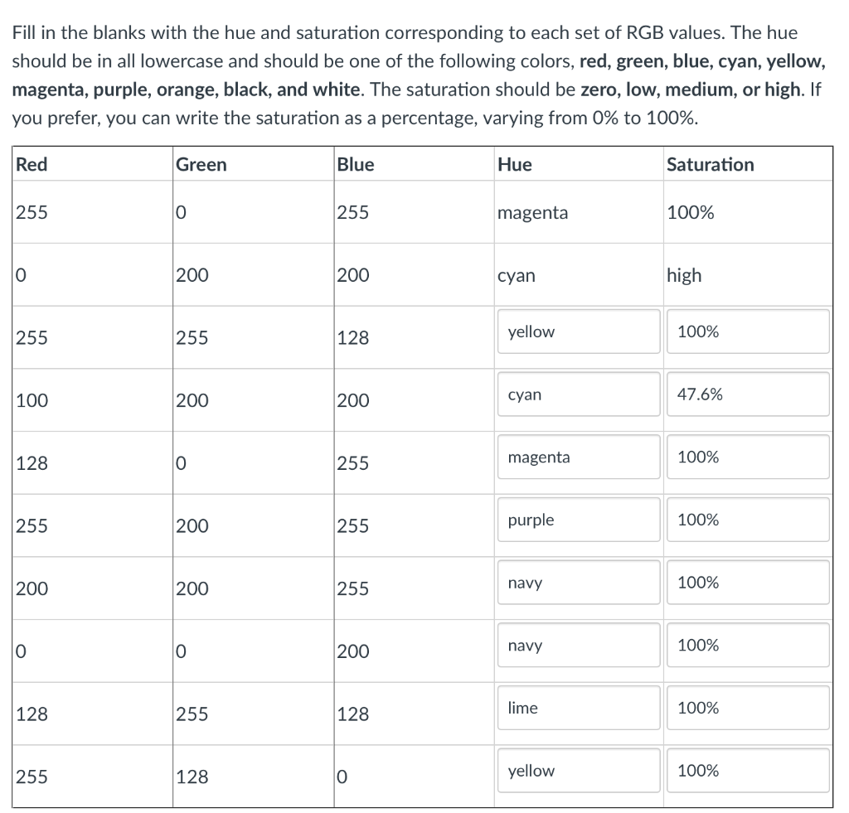Select the hue input containing "purple"

pos(578,520)
